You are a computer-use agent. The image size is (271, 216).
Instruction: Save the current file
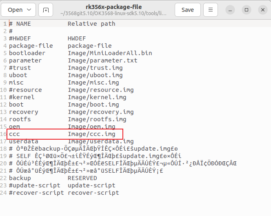coord(187,9)
